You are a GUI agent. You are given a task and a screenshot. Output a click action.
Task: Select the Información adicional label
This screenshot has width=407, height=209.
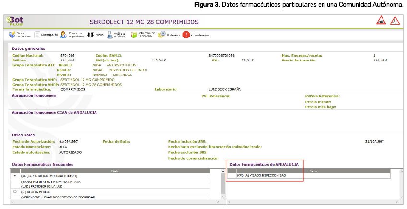[147, 34]
